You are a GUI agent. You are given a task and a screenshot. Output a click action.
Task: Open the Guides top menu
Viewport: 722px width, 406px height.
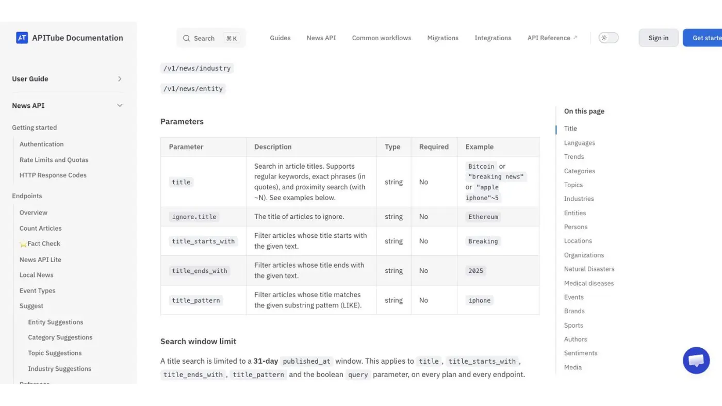tap(280, 38)
